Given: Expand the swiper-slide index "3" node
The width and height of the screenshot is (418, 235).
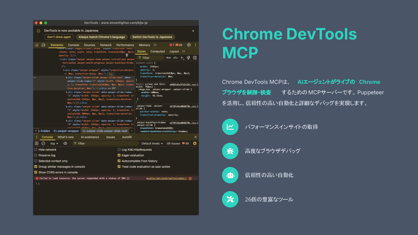Looking at the screenshot, I should [x=67, y=106].
